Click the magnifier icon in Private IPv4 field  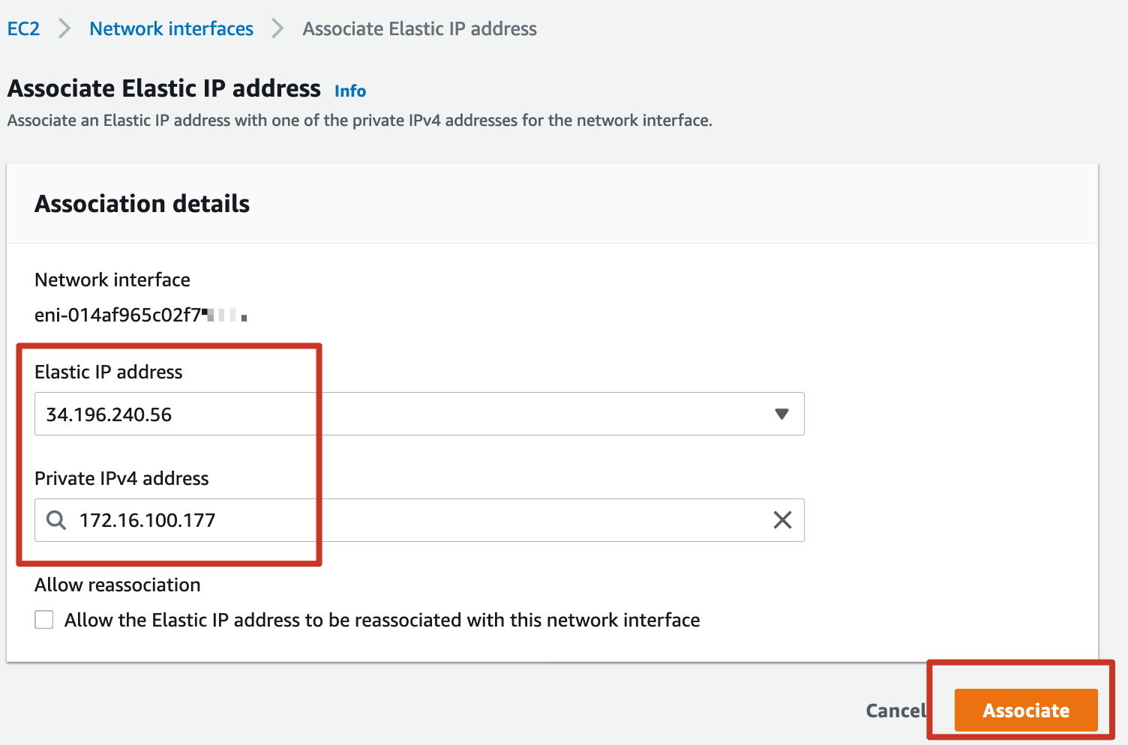point(56,520)
